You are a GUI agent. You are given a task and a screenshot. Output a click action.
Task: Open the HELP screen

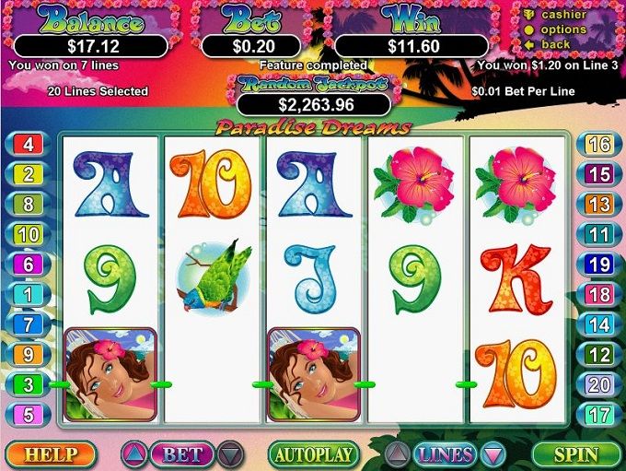pos(52,455)
